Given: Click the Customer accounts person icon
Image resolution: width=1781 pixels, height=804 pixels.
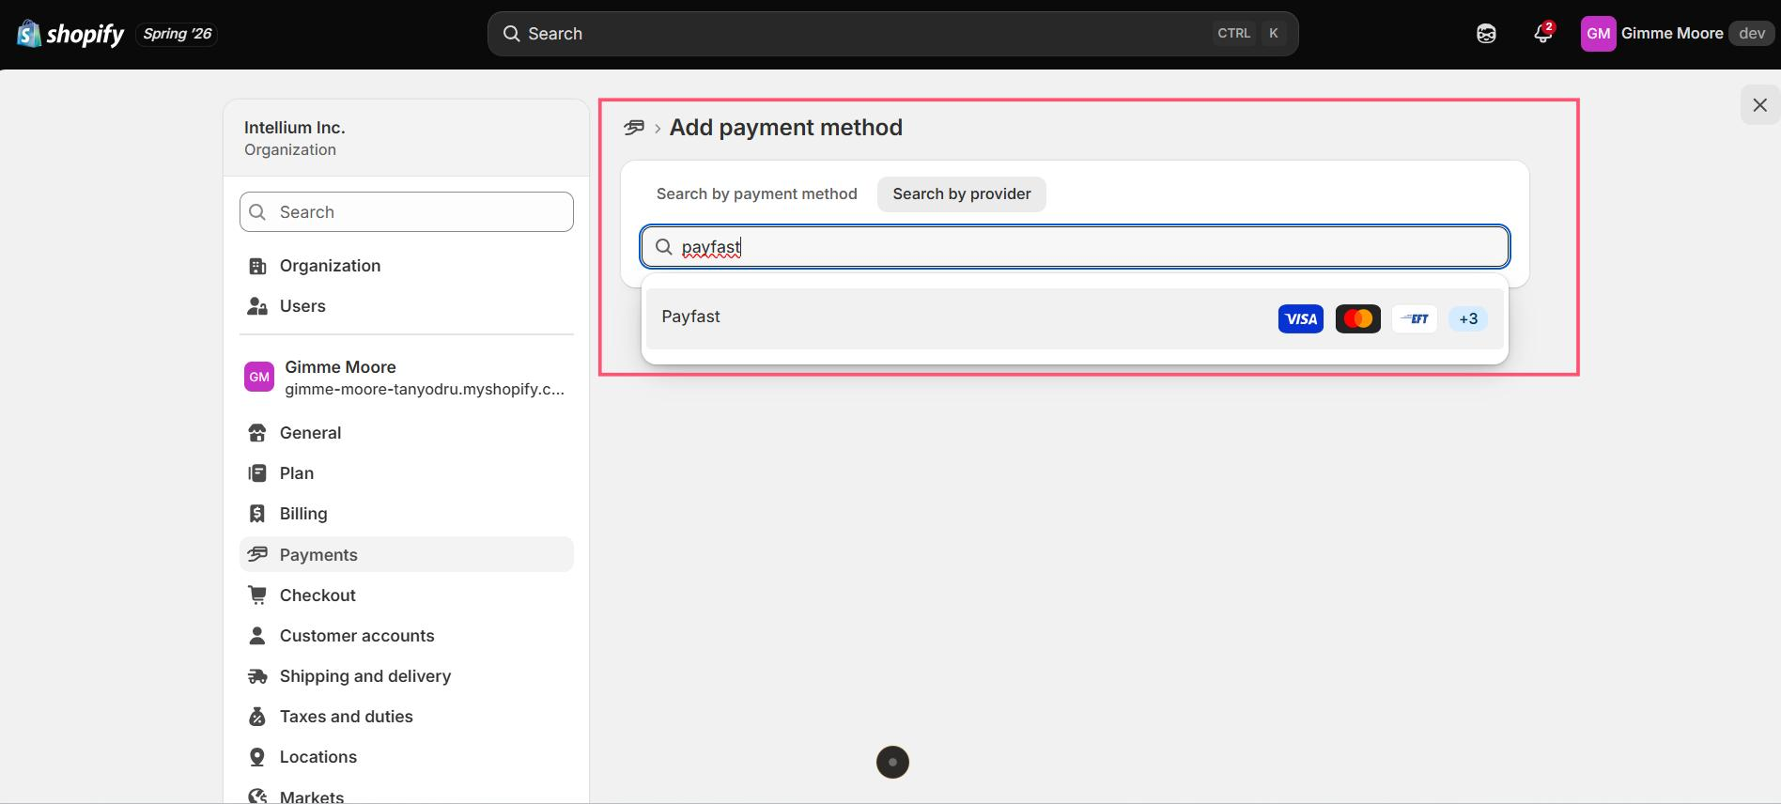Looking at the screenshot, I should pos(257,636).
